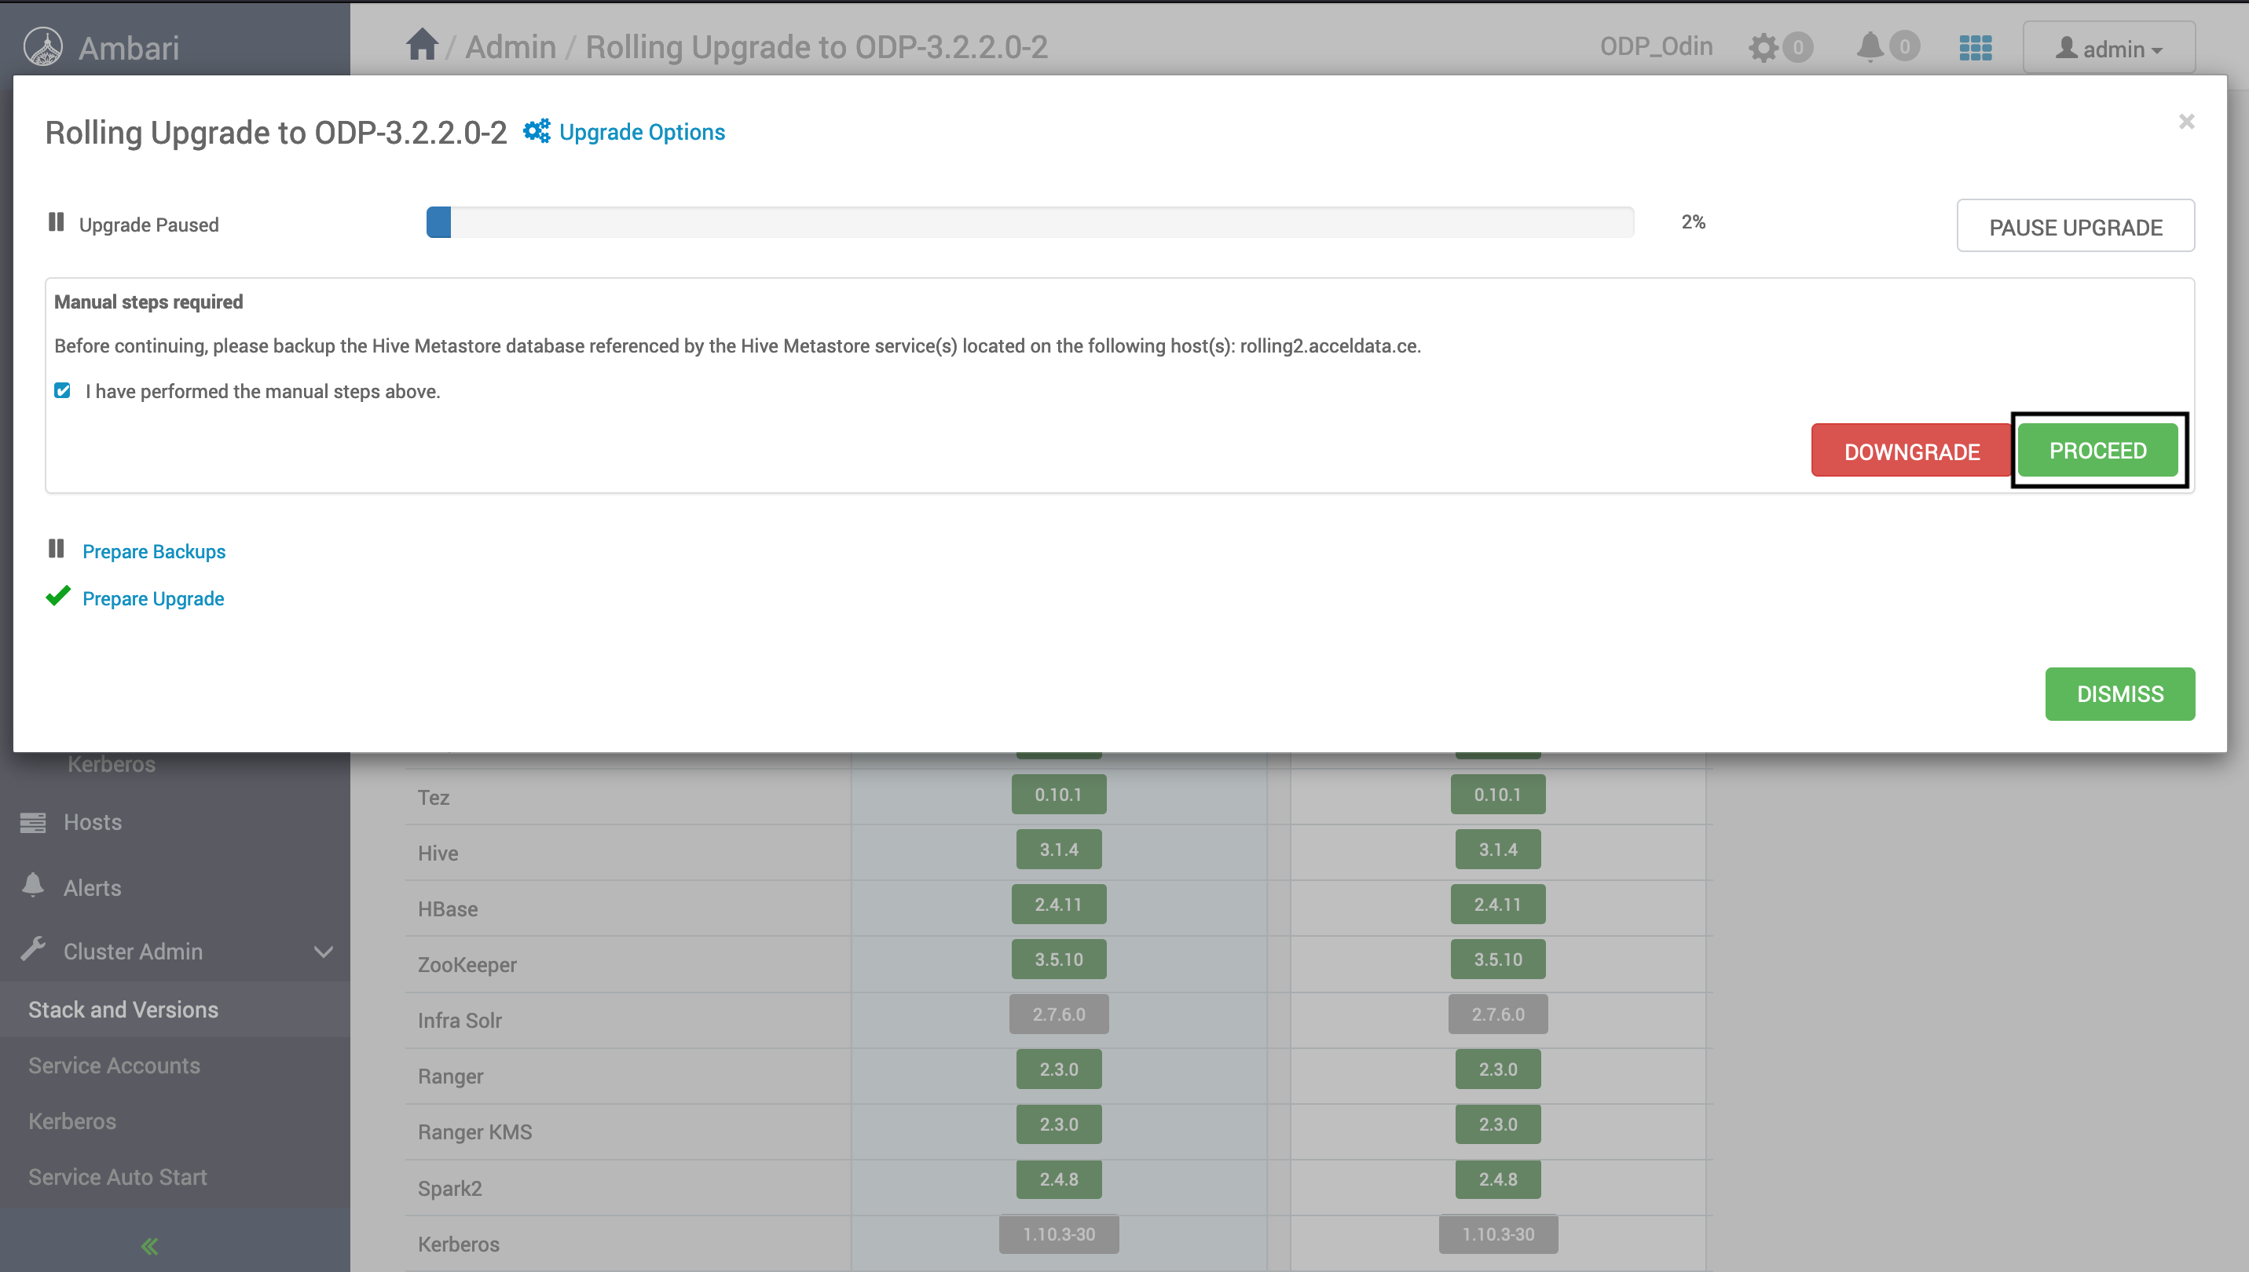Click the Hosts sidebar icon
Image resolution: width=2249 pixels, height=1272 pixels.
[x=33, y=822]
